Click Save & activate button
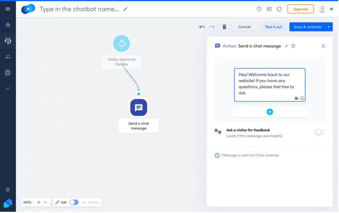The height and width of the screenshot is (213, 339). (307, 27)
